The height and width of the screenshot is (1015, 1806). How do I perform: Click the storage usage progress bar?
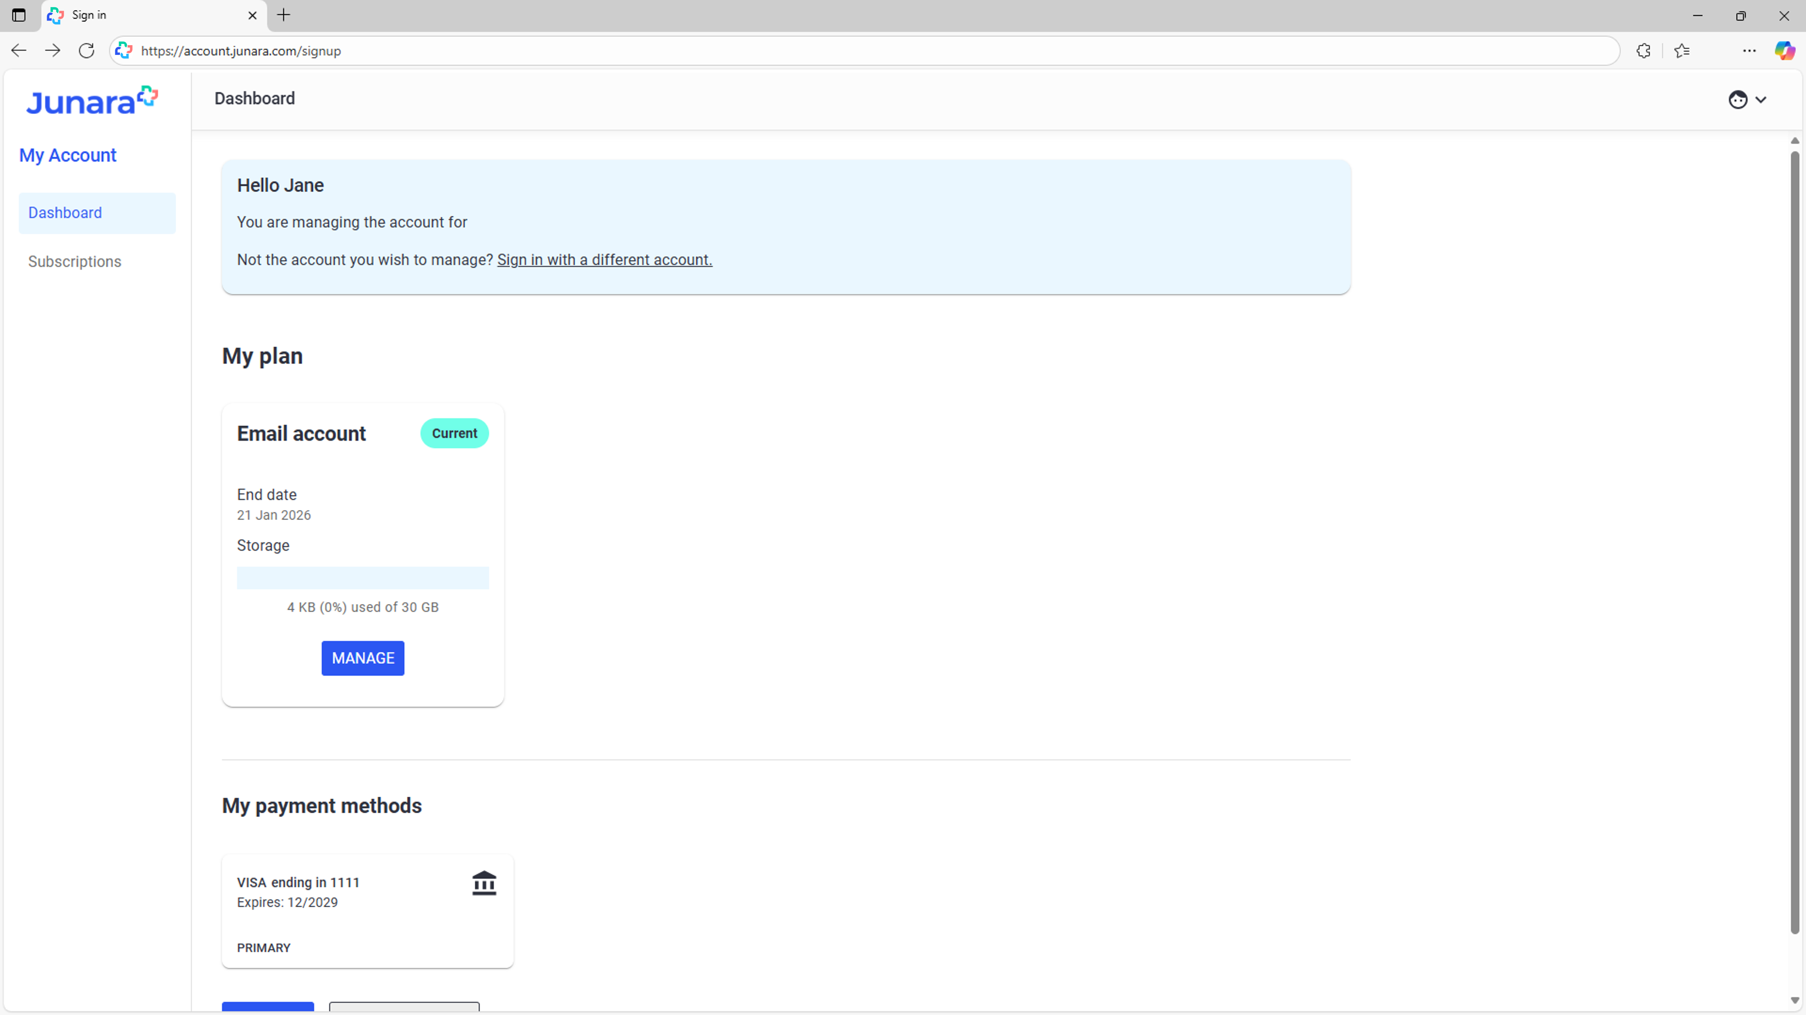[x=362, y=578]
